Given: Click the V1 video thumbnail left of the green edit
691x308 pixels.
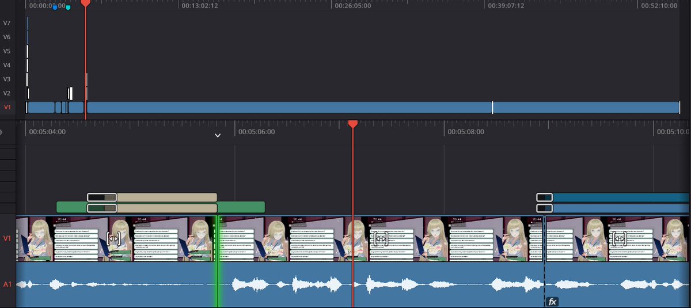Looking at the screenshot, I should pos(116,238).
